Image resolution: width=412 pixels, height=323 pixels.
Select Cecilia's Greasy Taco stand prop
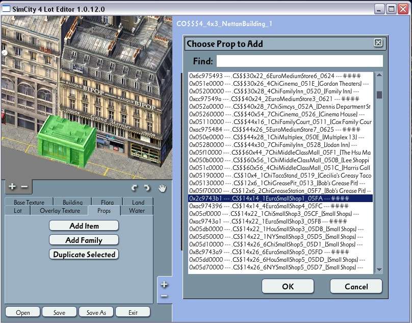click(280, 175)
